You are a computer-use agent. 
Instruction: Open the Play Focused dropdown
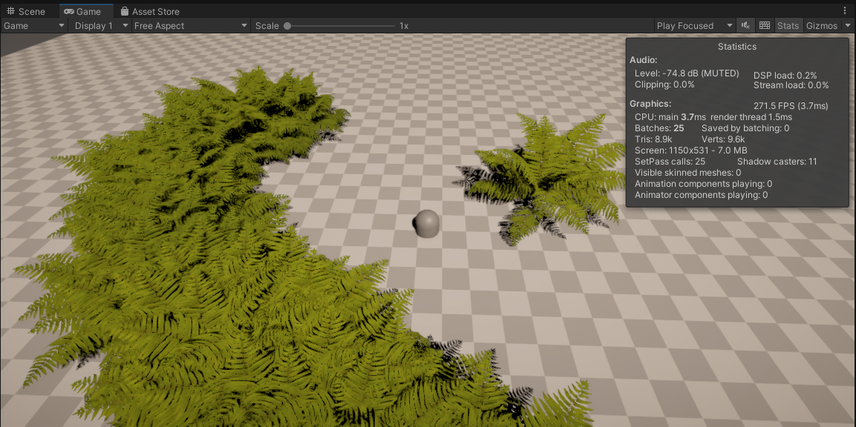point(695,26)
